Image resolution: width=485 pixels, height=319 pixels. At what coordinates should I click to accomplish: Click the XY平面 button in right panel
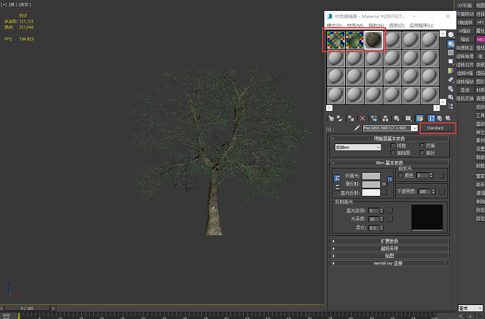[x=464, y=5]
